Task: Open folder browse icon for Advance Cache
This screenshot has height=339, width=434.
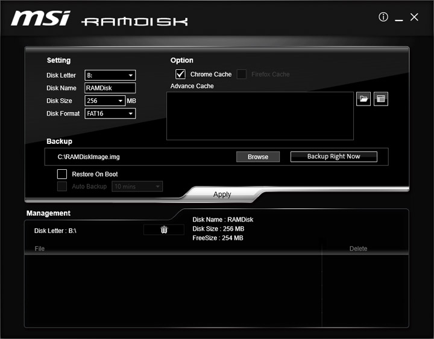Action: pos(363,99)
